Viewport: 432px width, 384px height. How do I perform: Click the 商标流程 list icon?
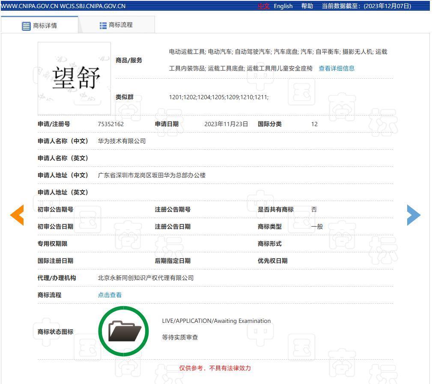click(x=102, y=25)
